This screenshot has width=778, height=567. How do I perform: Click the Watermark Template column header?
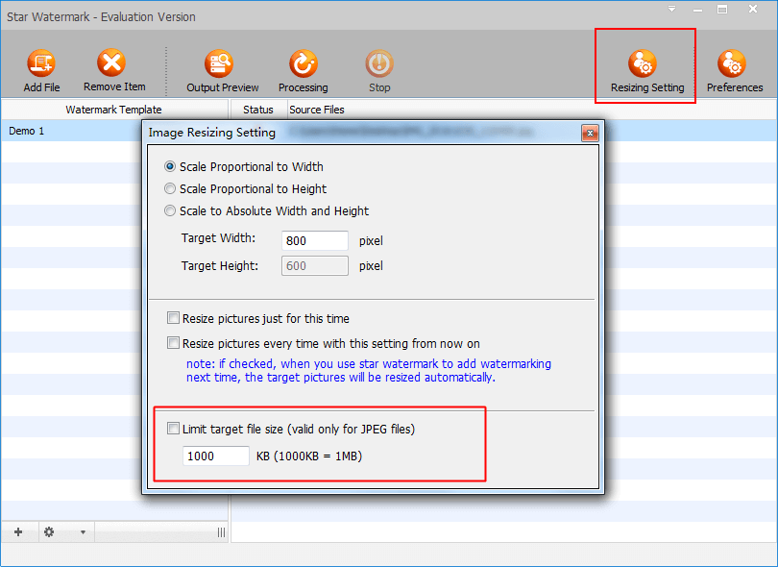coord(113,110)
